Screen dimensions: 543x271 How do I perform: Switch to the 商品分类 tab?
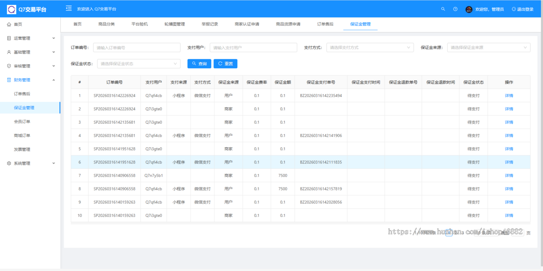pyautogui.click(x=106, y=24)
